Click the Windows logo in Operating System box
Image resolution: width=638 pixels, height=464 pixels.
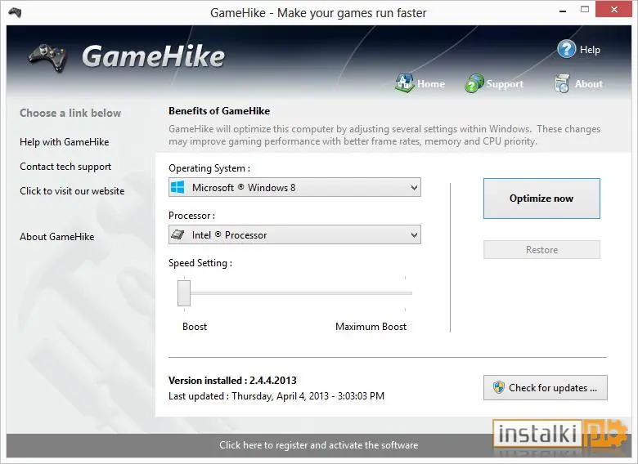point(177,187)
